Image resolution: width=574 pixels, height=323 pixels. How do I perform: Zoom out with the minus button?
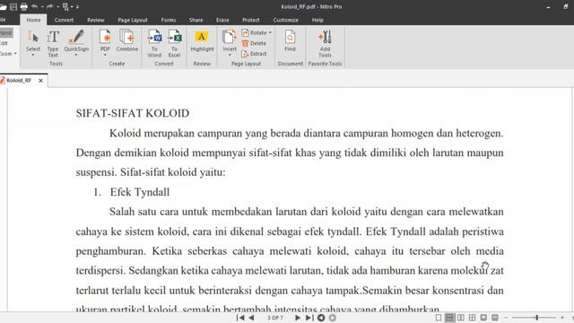pyautogui.click(x=506, y=318)
